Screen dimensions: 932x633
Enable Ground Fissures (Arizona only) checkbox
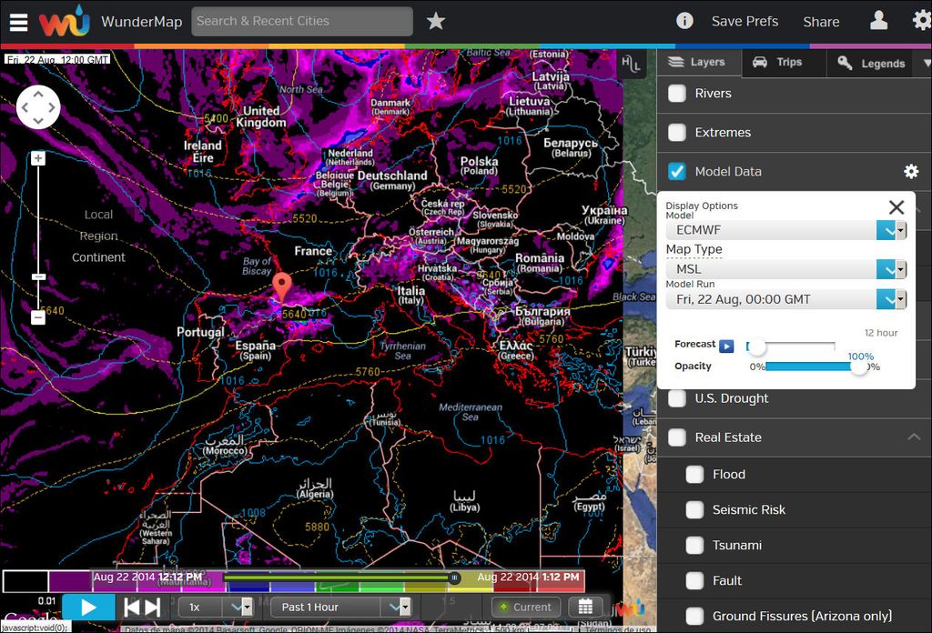(694, 617)
